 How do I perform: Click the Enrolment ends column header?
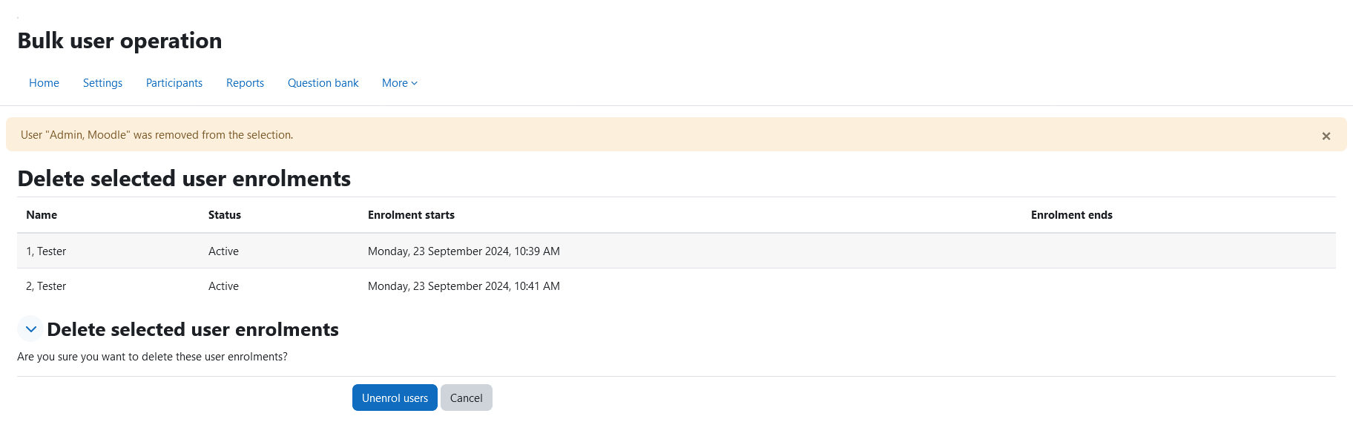1071,215
